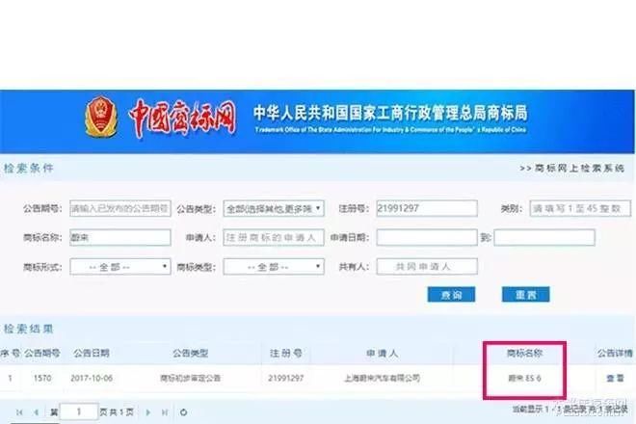
Task: Go to first page of results
Action: point(19,412)
